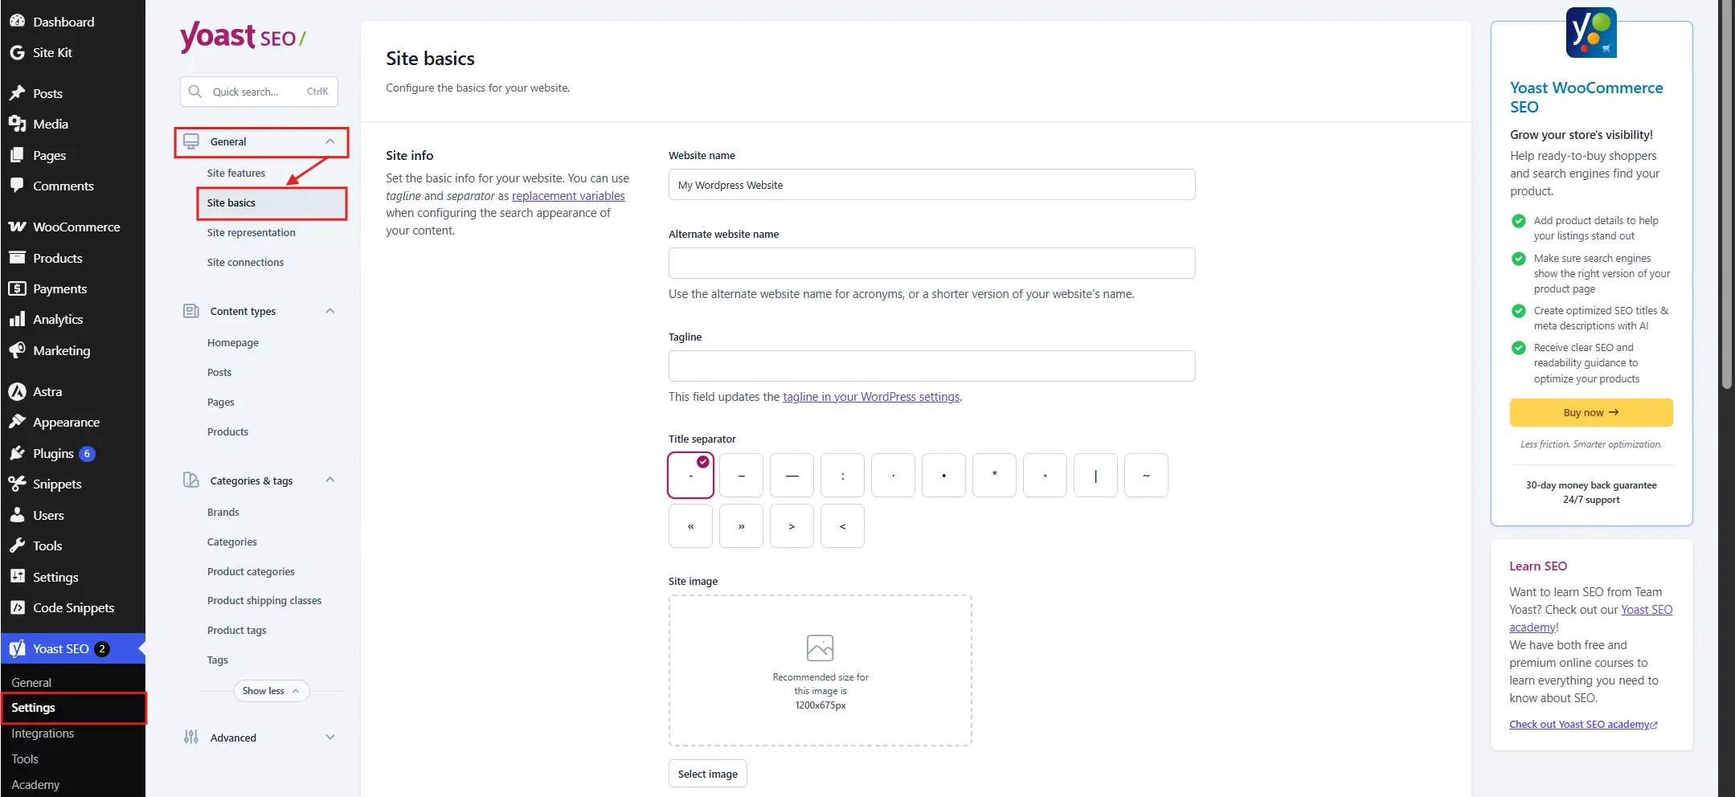Image resolution: width=1735 pixels, height=797 pixels.
Task: Select the double left angle separator
Action: tap(690, 526)
